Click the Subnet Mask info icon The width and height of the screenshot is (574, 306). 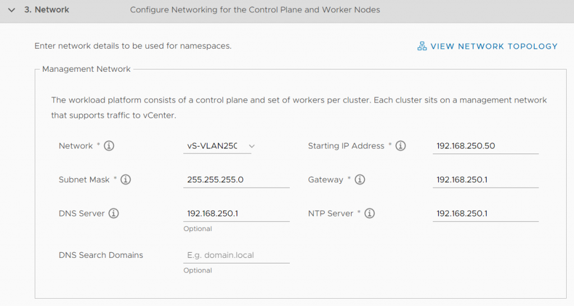(x=126, y=179)
